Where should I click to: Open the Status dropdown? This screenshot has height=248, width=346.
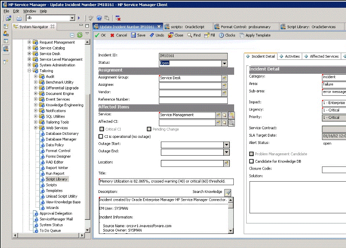pyautogui.click(x=224, y=64)
